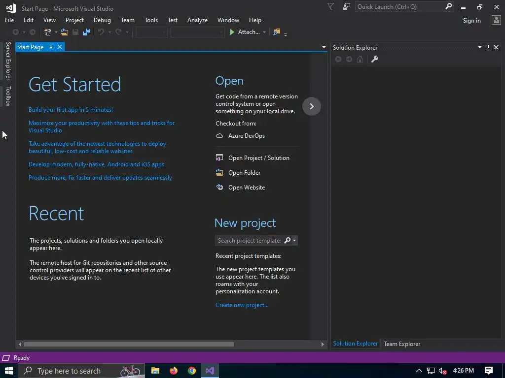Click the New Project toolbar icon
The image size is (505, 378).
[48, 32]
